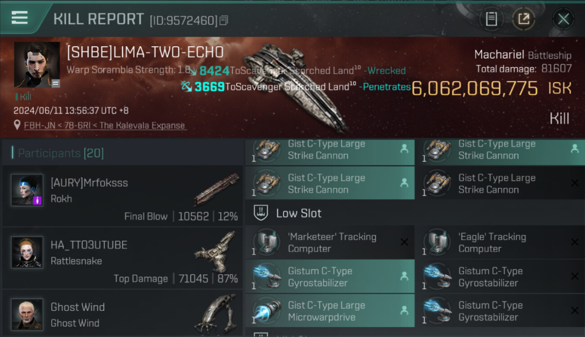This screenshot has height=337, width=585.
Task: Tap the LIMA-TWO-ECHO pilot portrait
Action: [x=37, y=65]
